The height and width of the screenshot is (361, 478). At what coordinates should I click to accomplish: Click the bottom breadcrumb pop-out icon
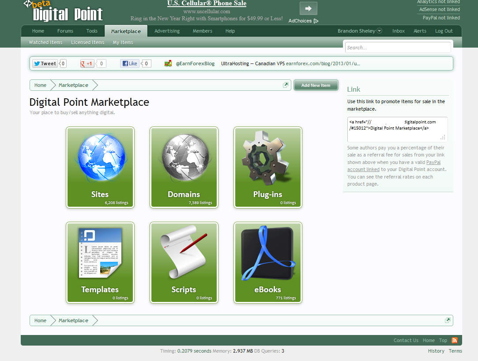click(448, 320)
